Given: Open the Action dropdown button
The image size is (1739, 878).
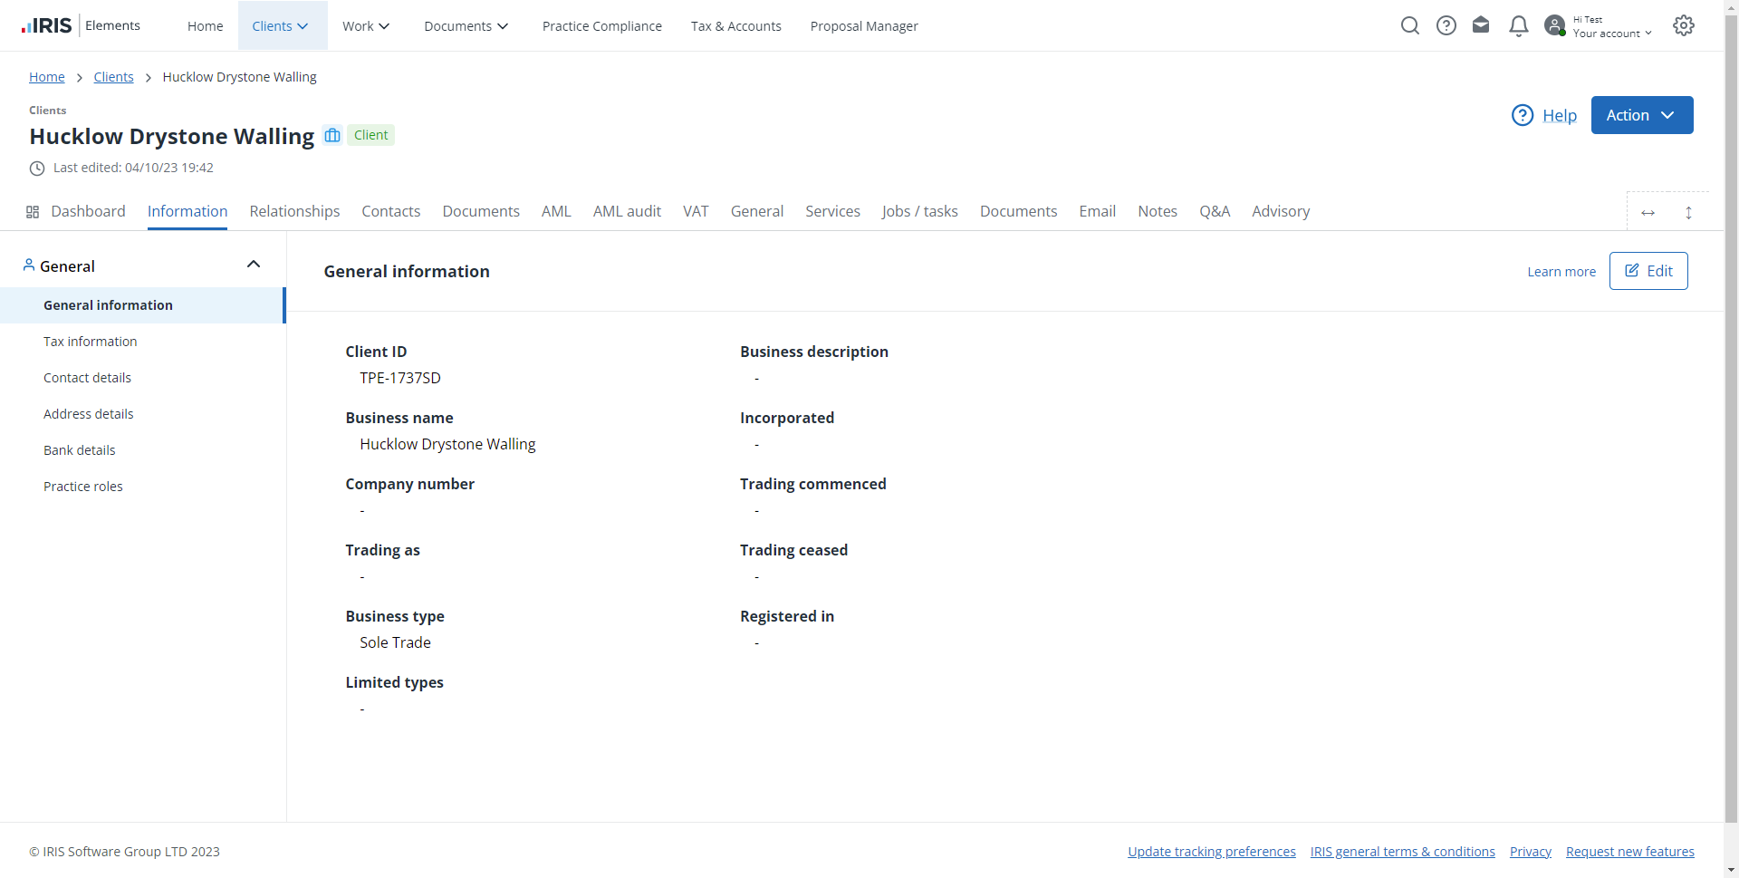Looking at the screenshot, I should (x=1641, y=115).
